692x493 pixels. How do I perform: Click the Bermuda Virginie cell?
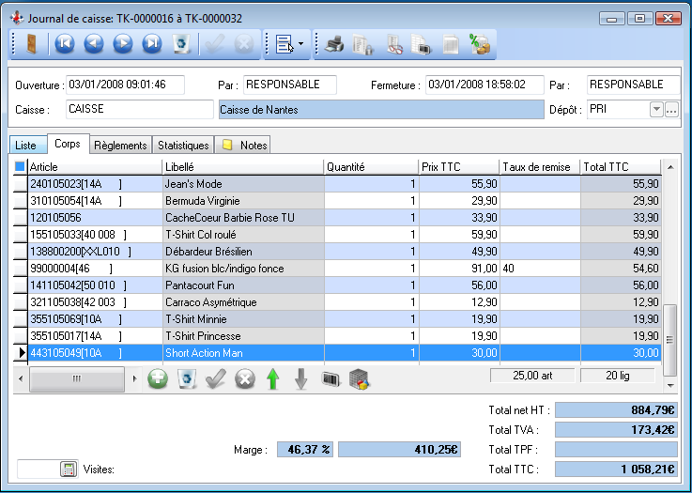243,201
